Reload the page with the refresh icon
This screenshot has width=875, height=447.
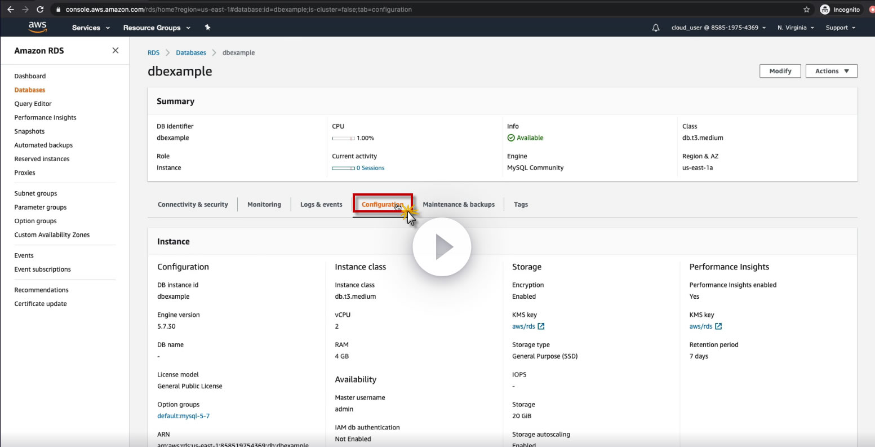click(40, 10)
